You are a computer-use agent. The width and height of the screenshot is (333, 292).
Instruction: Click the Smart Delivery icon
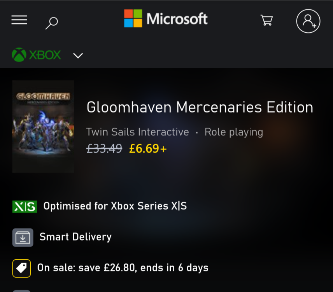click(23, 237)
